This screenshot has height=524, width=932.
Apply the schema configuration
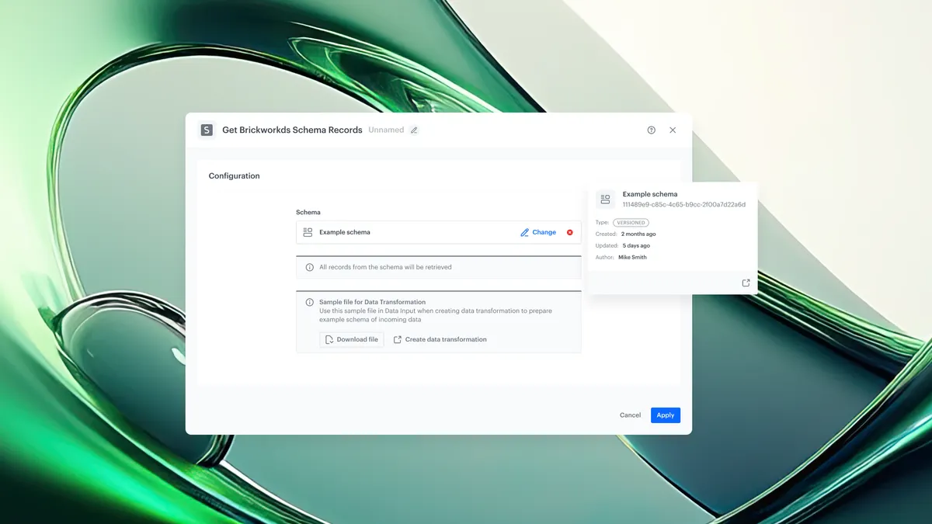tap(666, 415)
